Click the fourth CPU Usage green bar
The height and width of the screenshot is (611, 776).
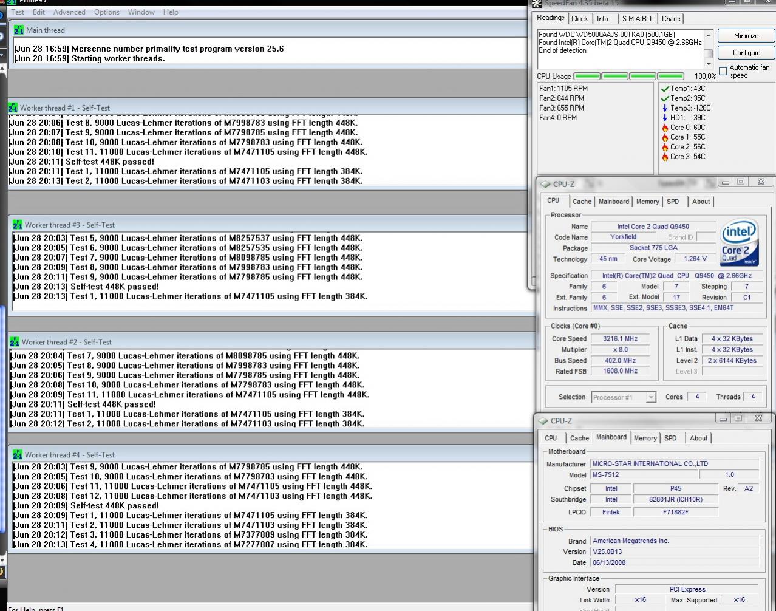pyautogui.click(x=671, y=77)
